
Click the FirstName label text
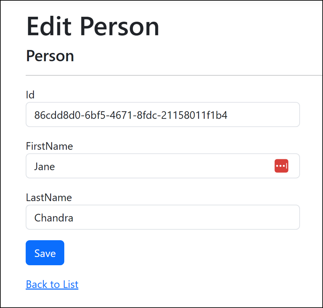pyautogui.click(x=49, y=146)
